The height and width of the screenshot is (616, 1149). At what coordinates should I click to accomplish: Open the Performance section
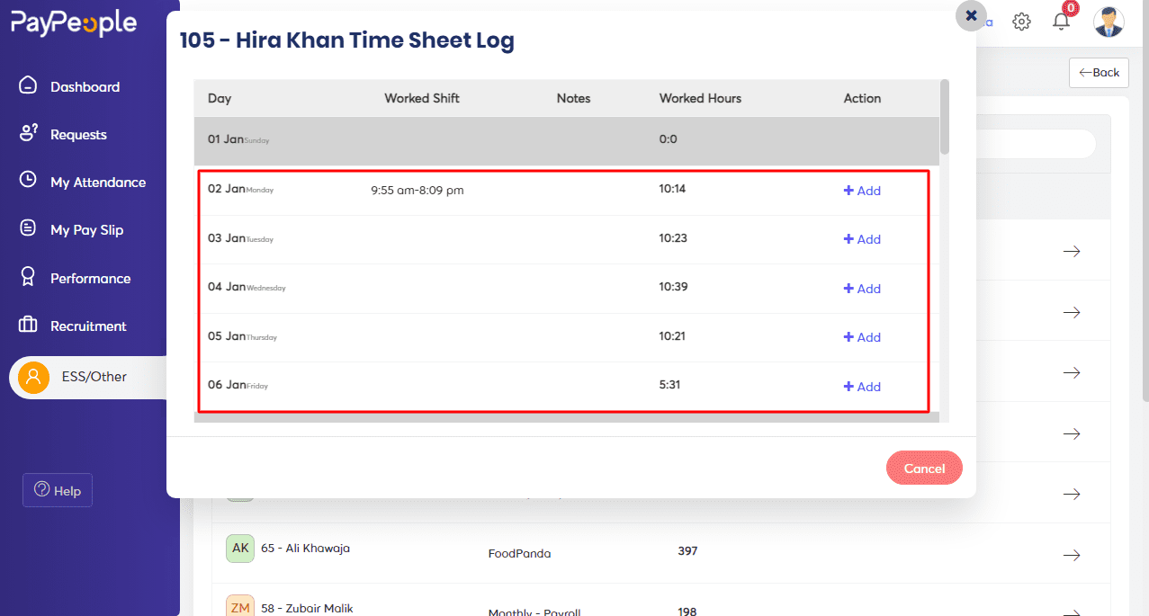(x=90, y=278)
